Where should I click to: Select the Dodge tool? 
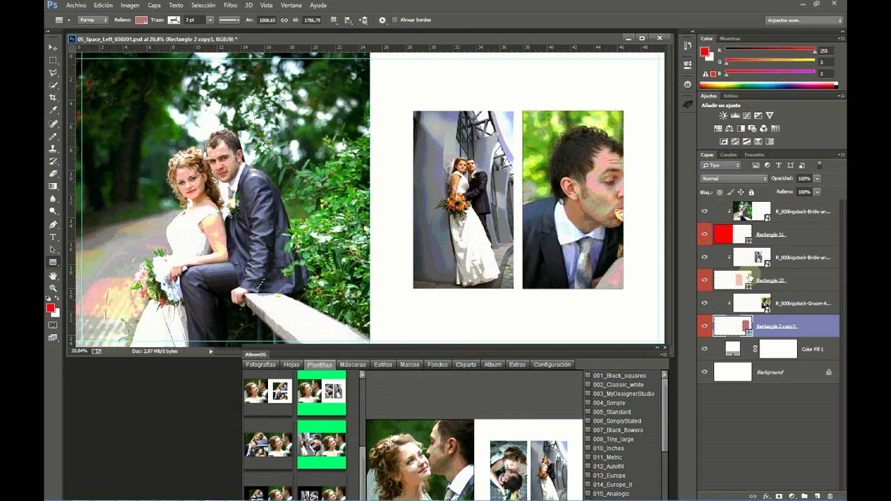pos(53,211)
